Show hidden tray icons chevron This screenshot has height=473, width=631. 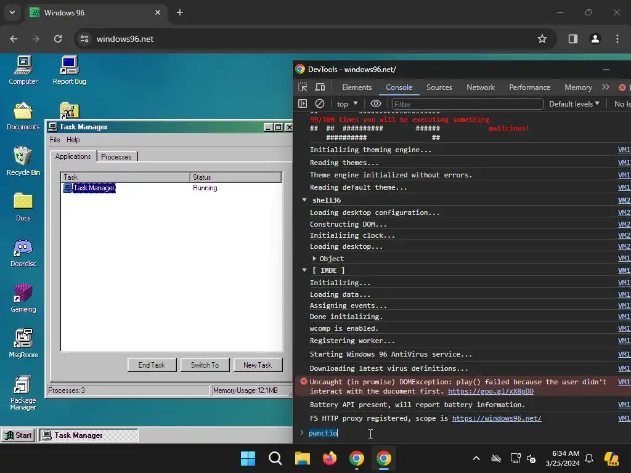476,458
